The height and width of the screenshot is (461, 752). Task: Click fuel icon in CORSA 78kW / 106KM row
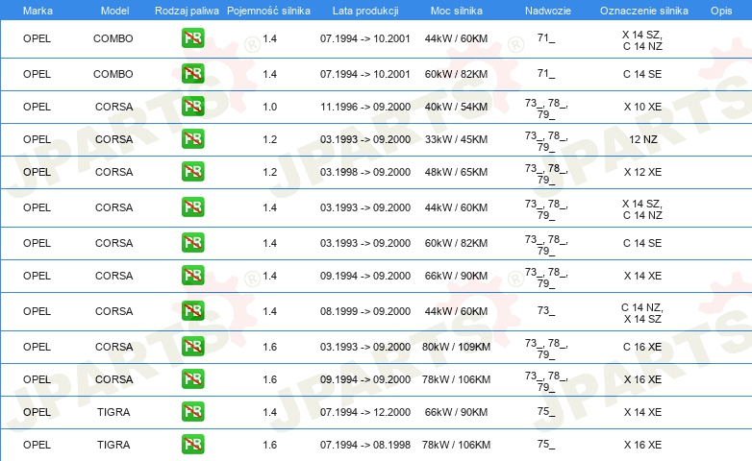(x=192, y=378)
